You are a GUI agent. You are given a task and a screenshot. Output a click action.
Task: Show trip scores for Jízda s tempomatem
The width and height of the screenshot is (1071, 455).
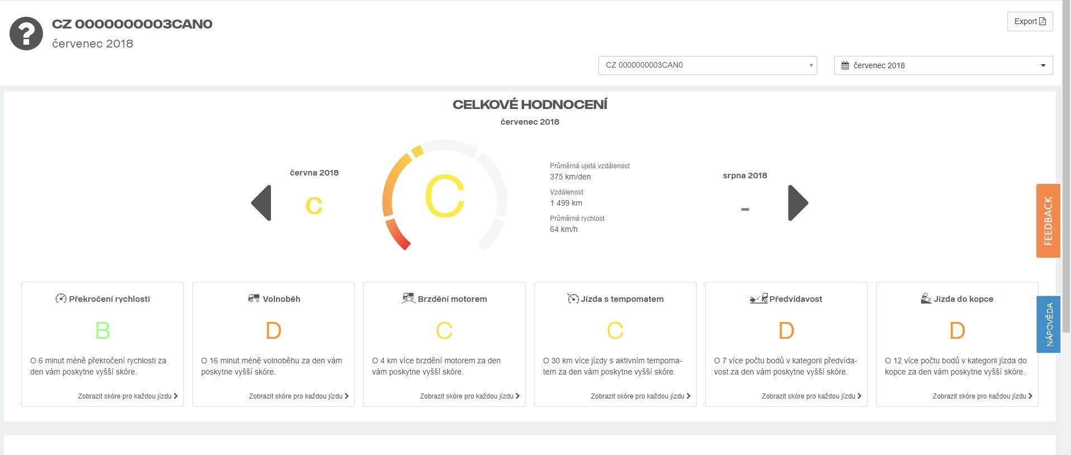click(641, 396)
